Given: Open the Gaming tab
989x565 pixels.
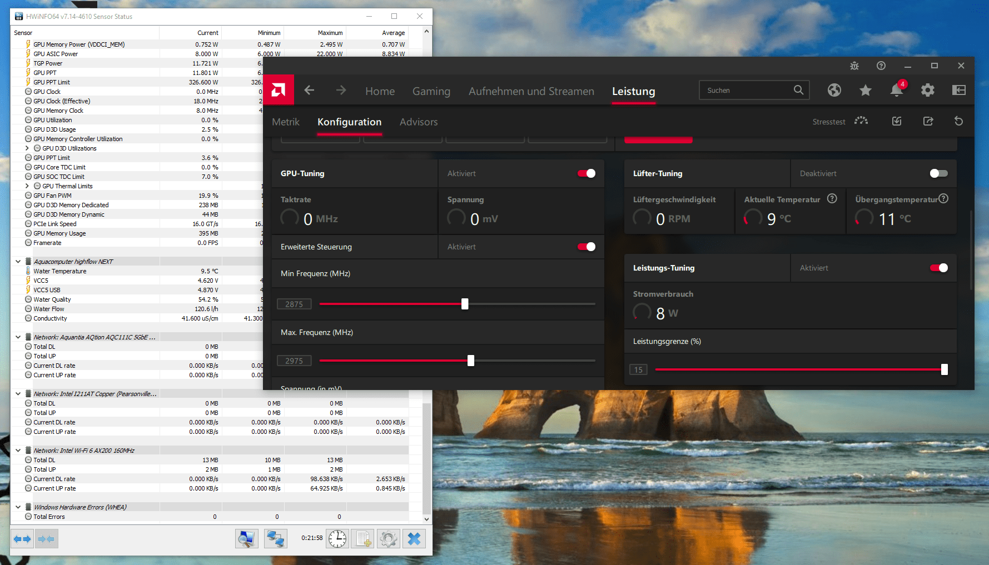Looking at the screenshot, I should [x=431, y=91].
